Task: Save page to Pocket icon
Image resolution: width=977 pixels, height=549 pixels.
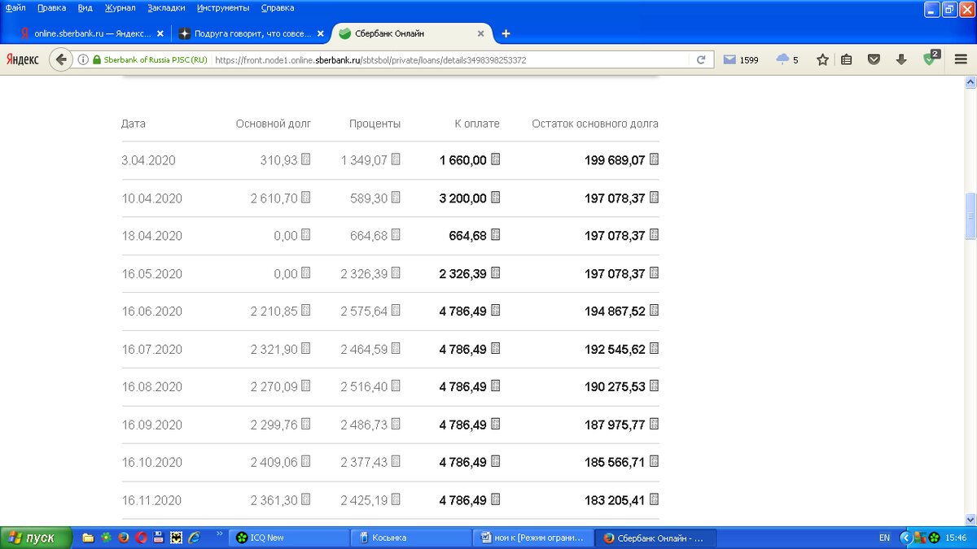Action: click(874, 59)
